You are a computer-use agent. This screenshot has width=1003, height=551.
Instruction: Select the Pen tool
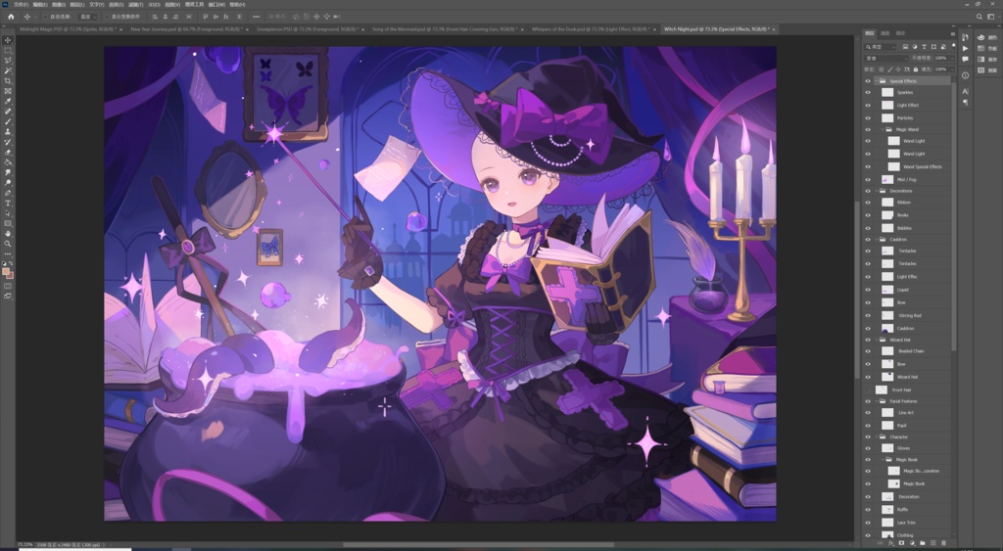tap(8, 193)
